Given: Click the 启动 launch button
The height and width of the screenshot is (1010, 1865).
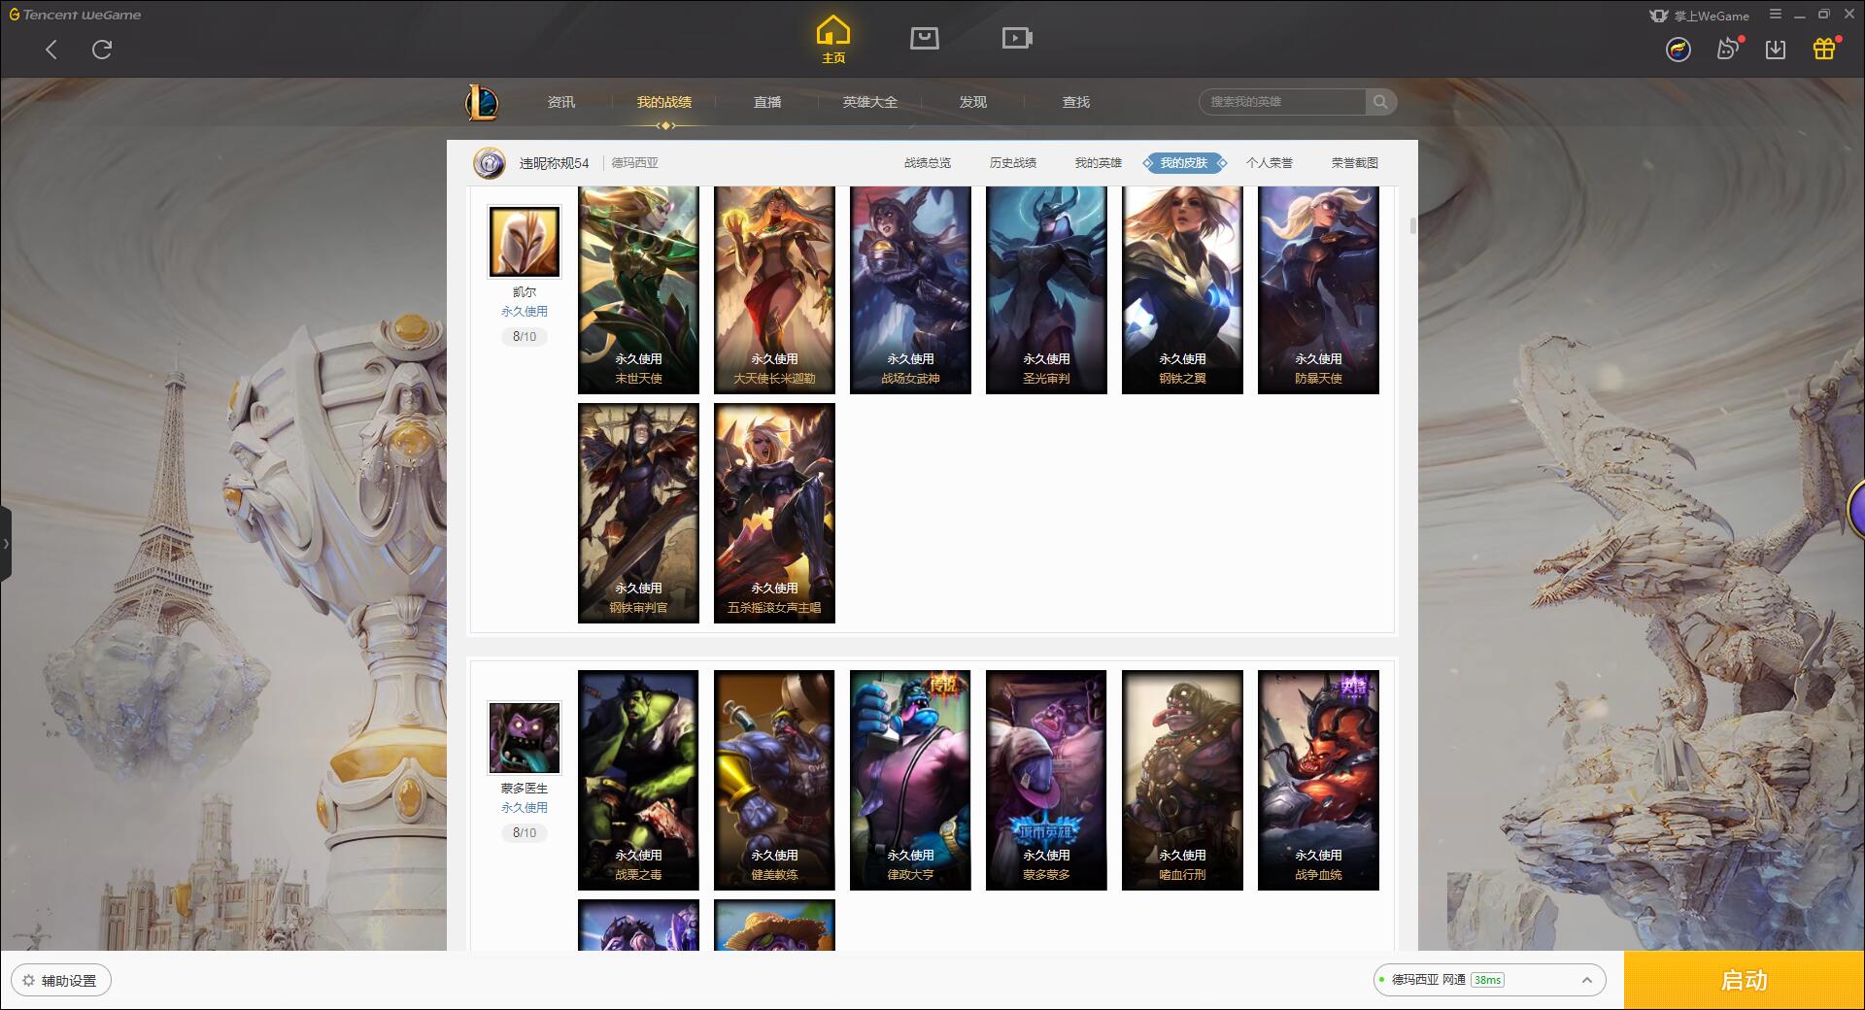Looking at the screenshot, I should (x=1745, y=981).
